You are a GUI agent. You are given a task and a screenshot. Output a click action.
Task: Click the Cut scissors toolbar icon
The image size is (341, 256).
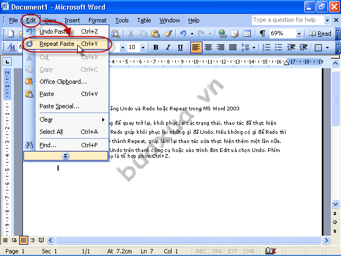click(131, 34)
